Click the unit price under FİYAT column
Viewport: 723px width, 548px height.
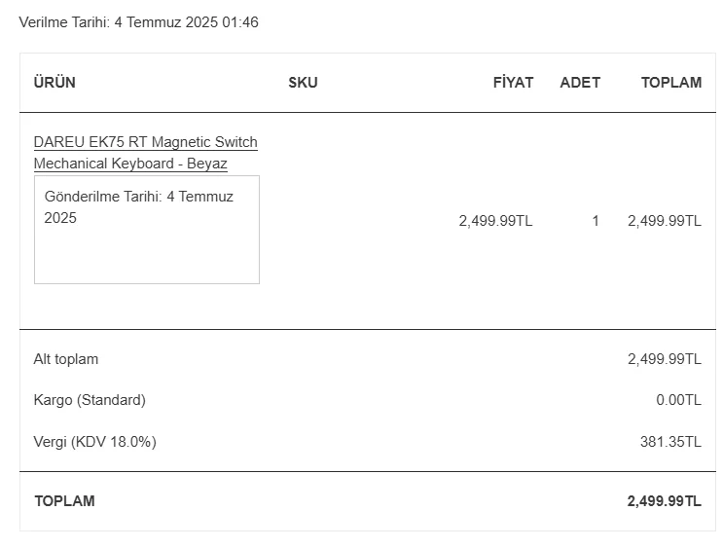tap(495, 221)
